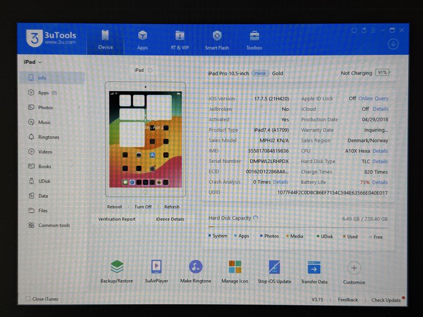Click the V3.15 version label

point(317,299)
